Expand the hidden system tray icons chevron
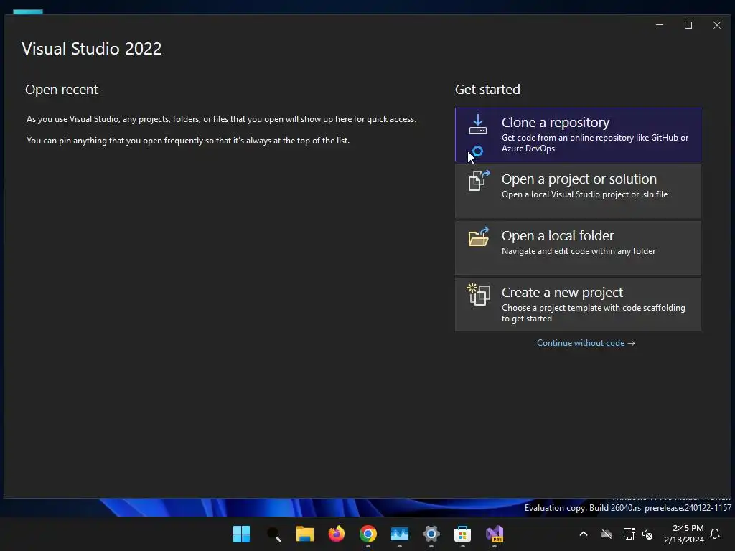 (x=584, y=534)
